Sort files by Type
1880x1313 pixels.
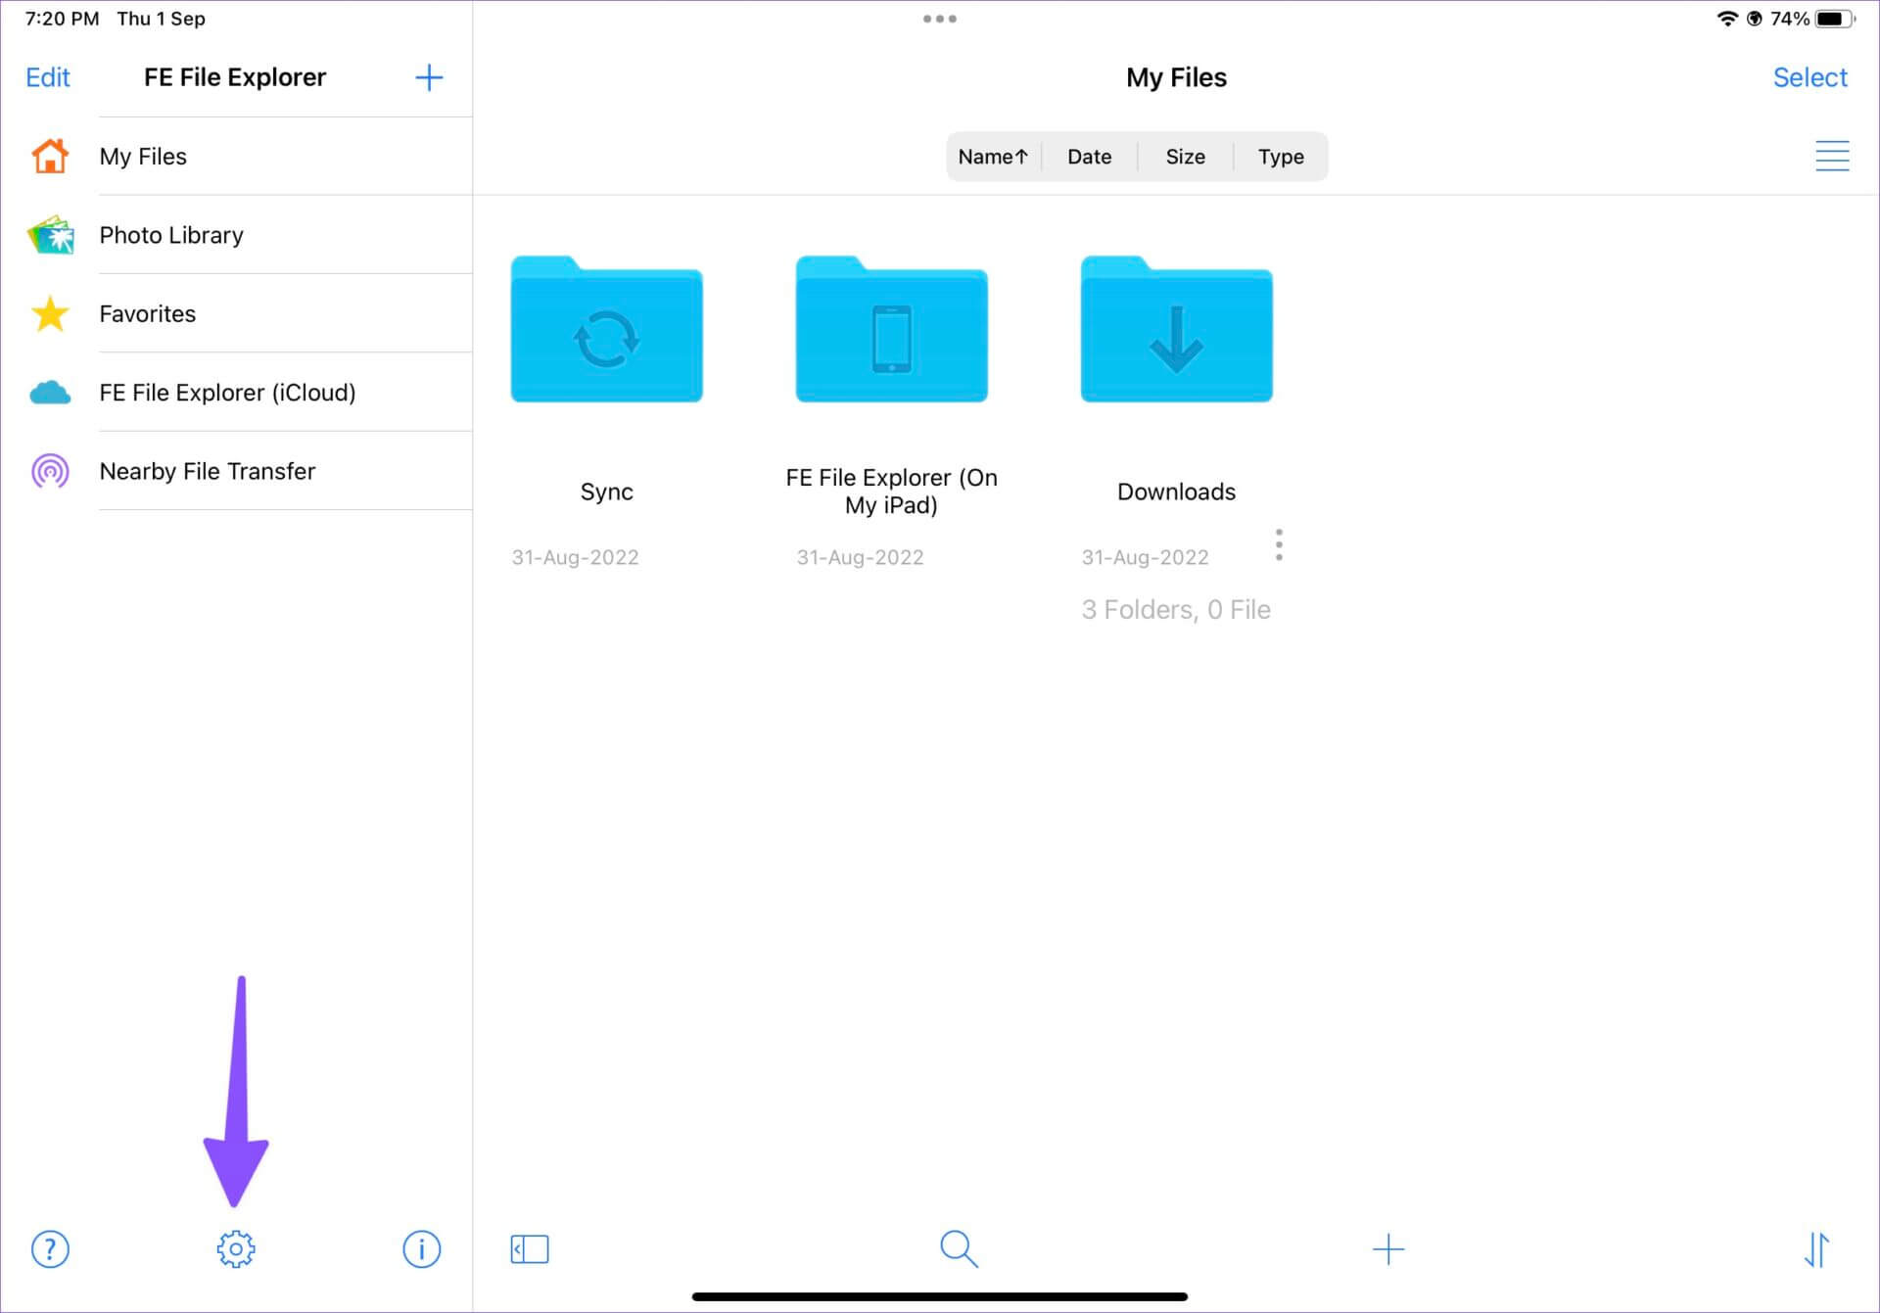pos(1279,156)
